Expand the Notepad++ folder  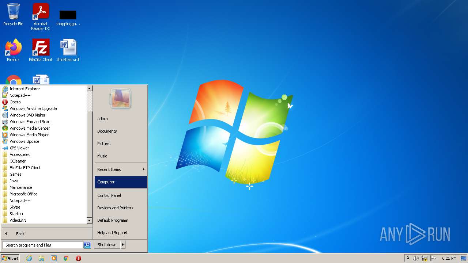coord(44,201)
